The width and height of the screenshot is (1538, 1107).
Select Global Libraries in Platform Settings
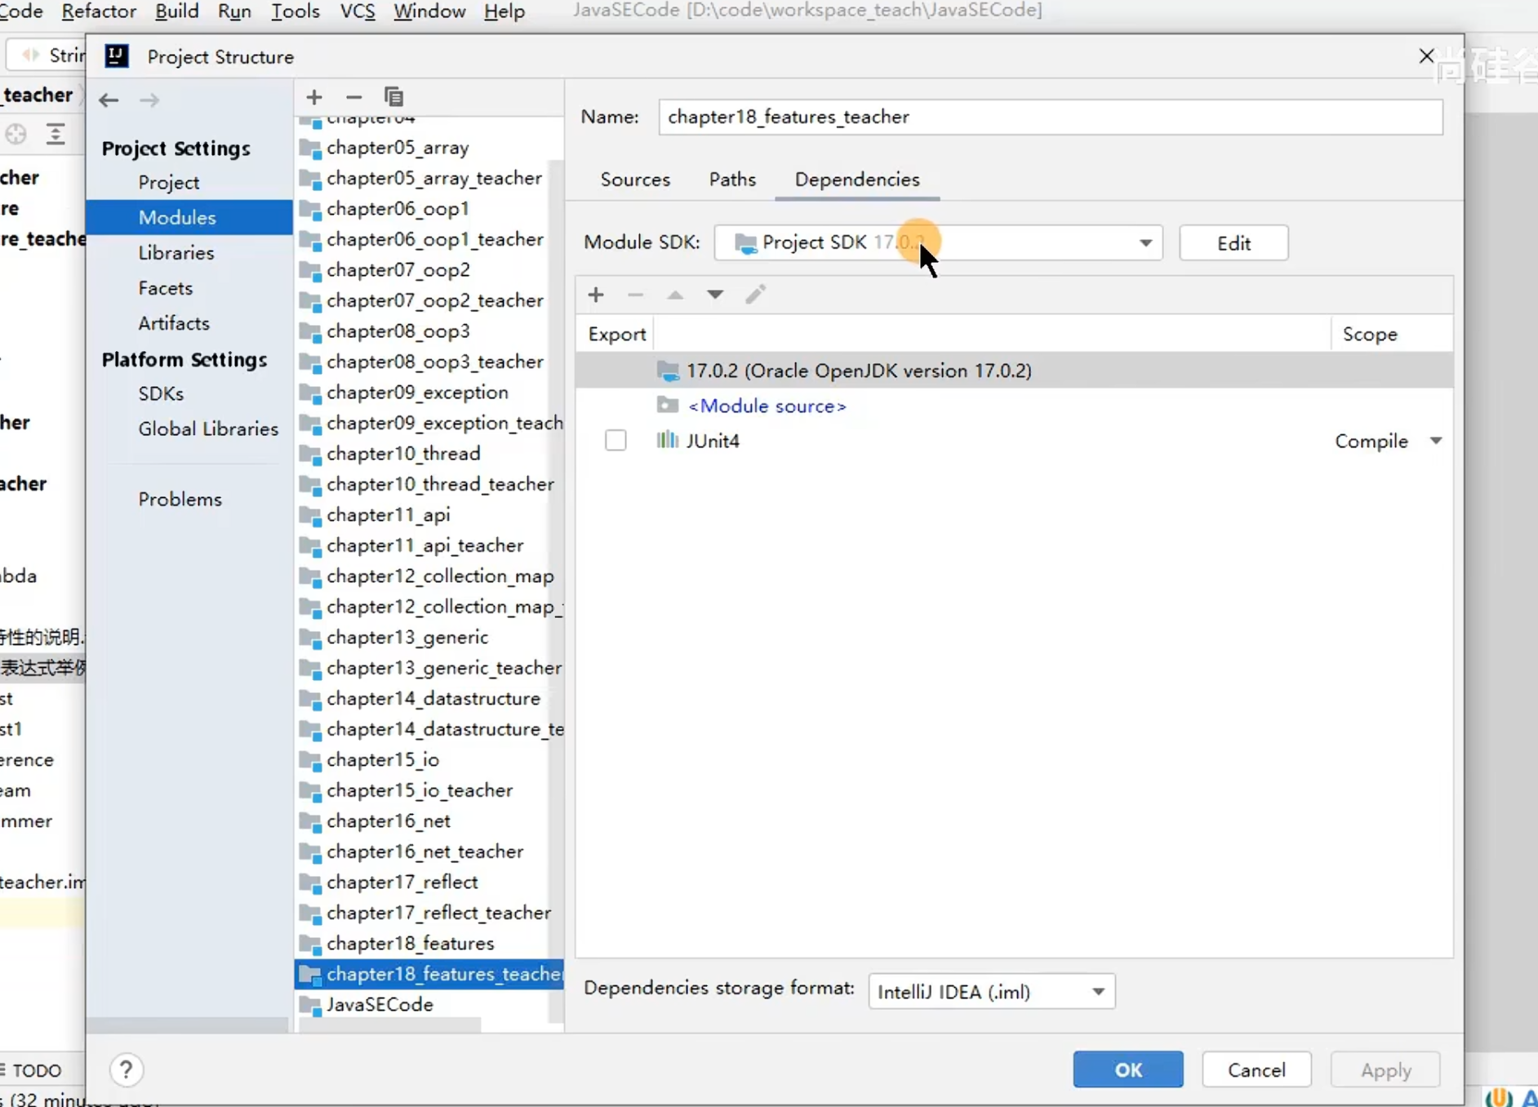click(208, 429)
